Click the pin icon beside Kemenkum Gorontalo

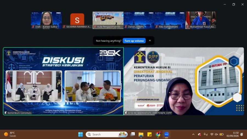point(5,113)
